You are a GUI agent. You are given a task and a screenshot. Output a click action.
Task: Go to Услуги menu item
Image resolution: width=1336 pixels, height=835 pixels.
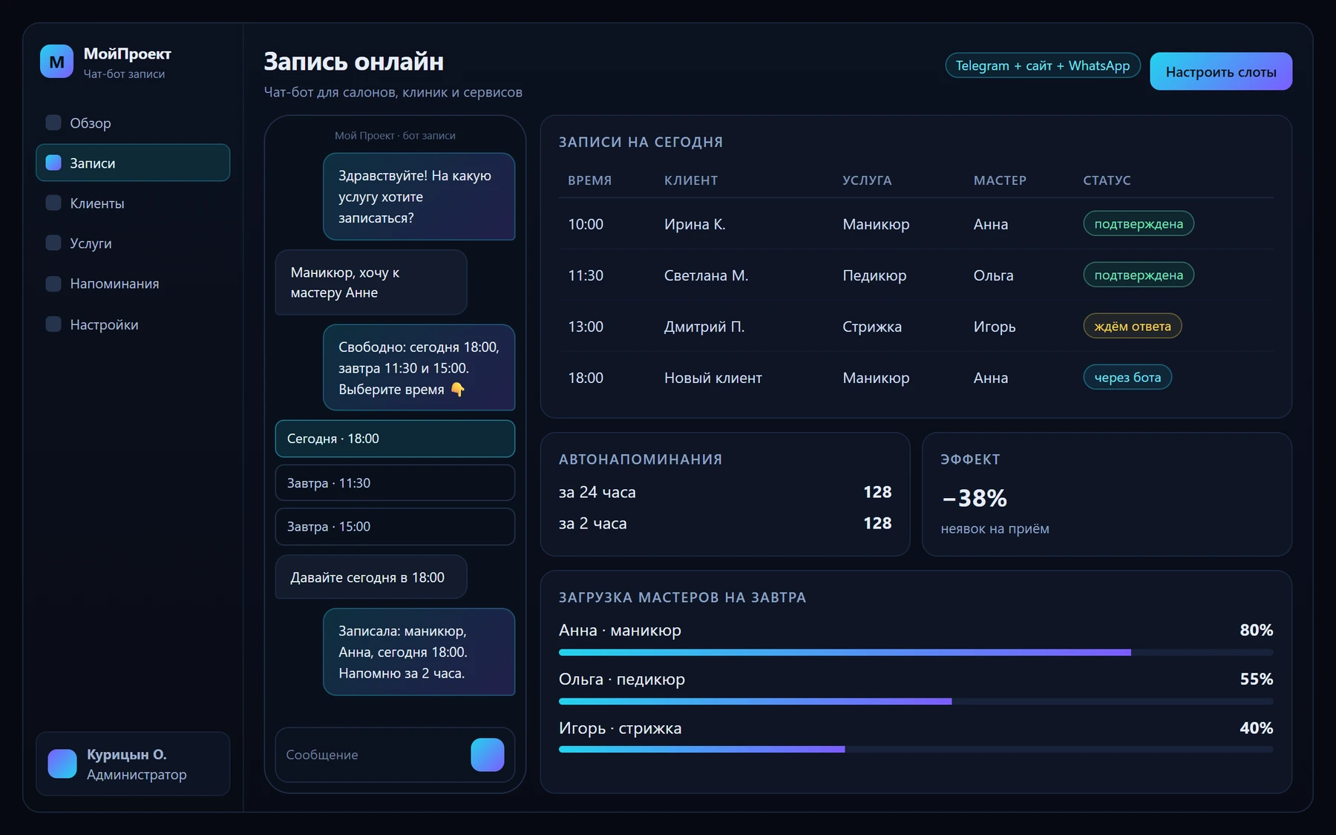click(x=133, y=243)
